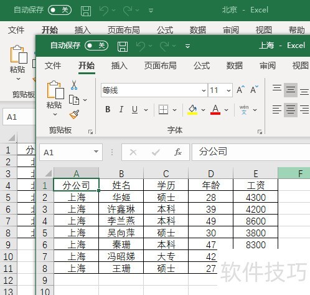Click the wén phonetic guide icon

[244, 110]
